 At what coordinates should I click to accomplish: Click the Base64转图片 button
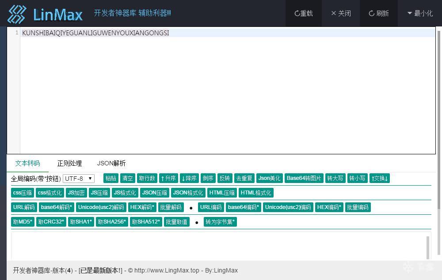pos(304,178)
